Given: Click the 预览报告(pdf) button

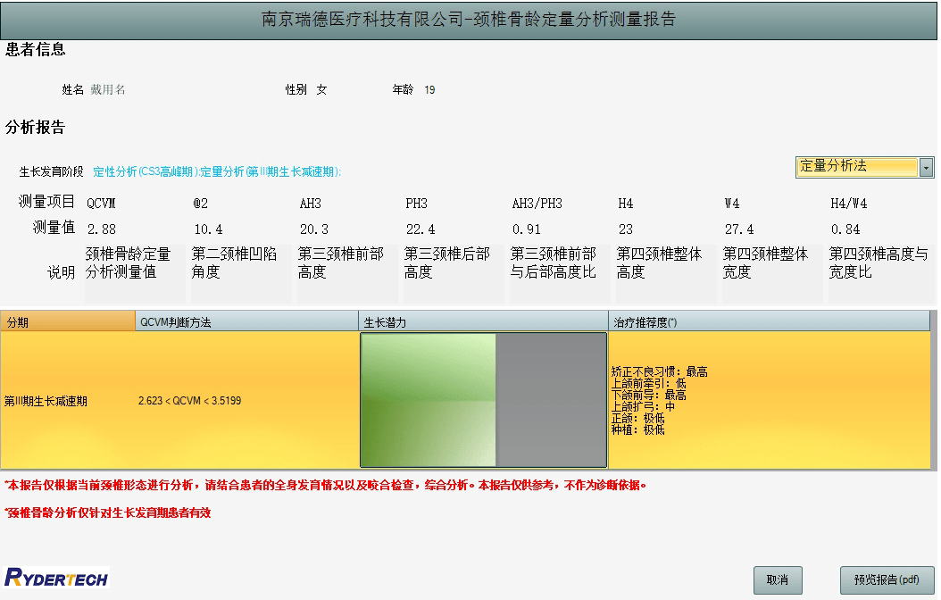Looking at the screenshot, I should coord(887,580).
